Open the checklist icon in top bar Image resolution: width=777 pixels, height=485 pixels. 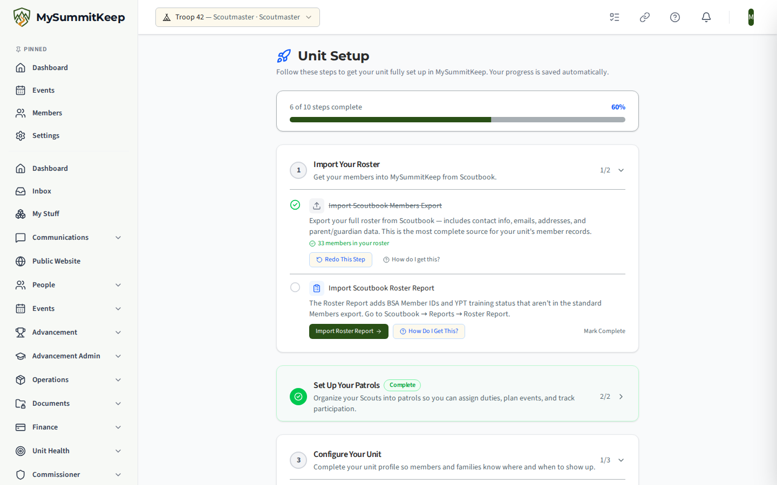(x=615, y=17)
